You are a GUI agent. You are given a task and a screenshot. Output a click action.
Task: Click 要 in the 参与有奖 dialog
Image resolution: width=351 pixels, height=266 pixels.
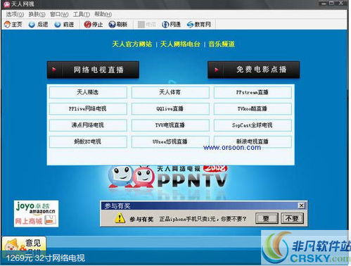point(267,219)
